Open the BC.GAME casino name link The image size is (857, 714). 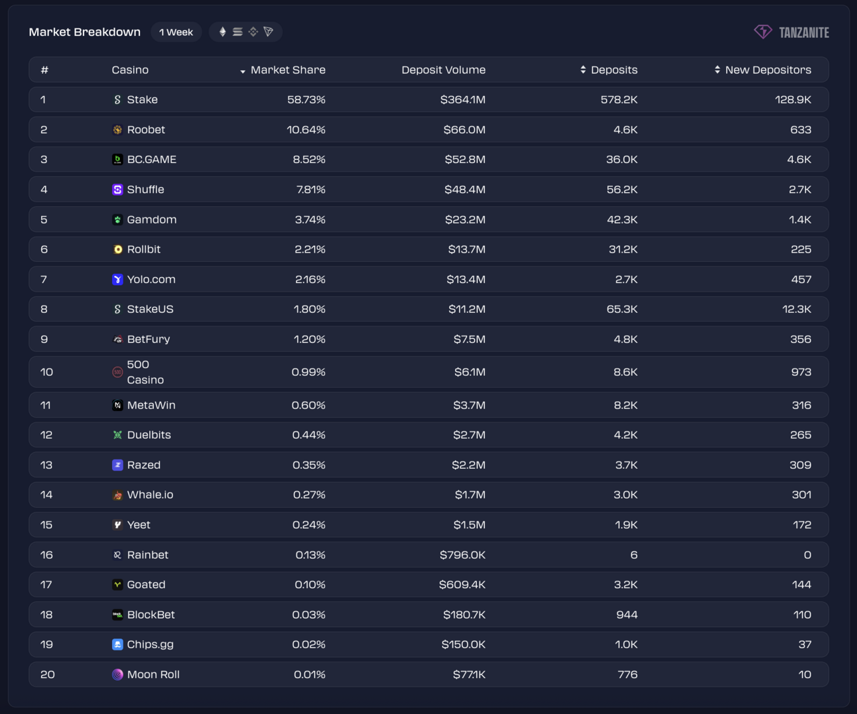click(152, 160)
